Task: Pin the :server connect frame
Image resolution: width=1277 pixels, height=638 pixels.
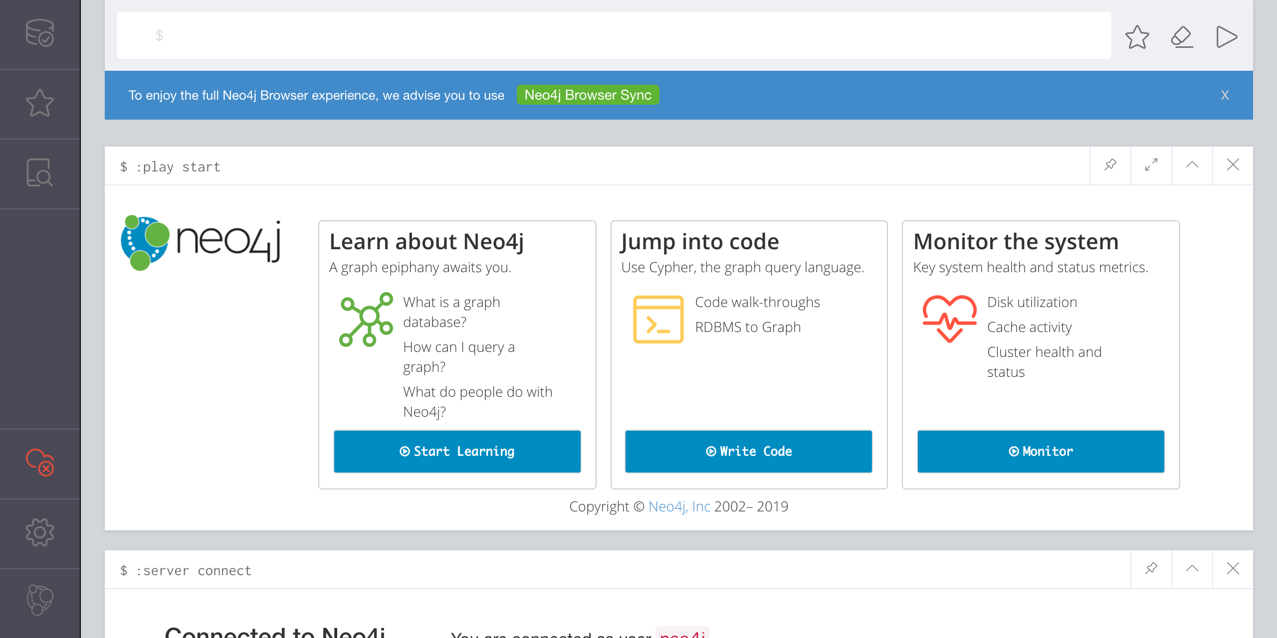Action: click(1151, 569)
